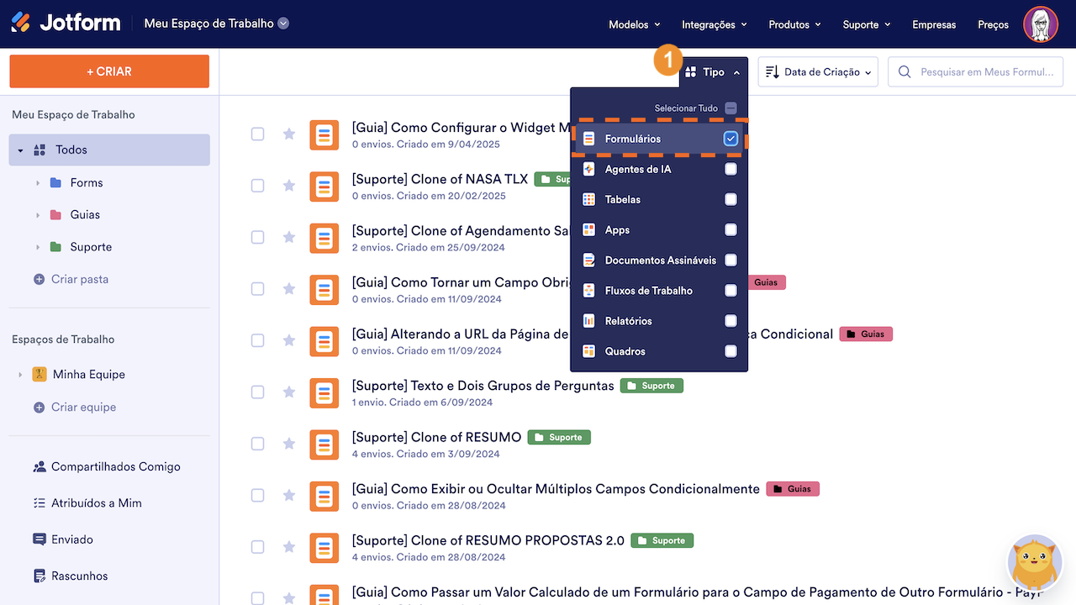The image size is (1076, 605).
Task: Click the Guias pink folder icon
Action: [55, 214]
